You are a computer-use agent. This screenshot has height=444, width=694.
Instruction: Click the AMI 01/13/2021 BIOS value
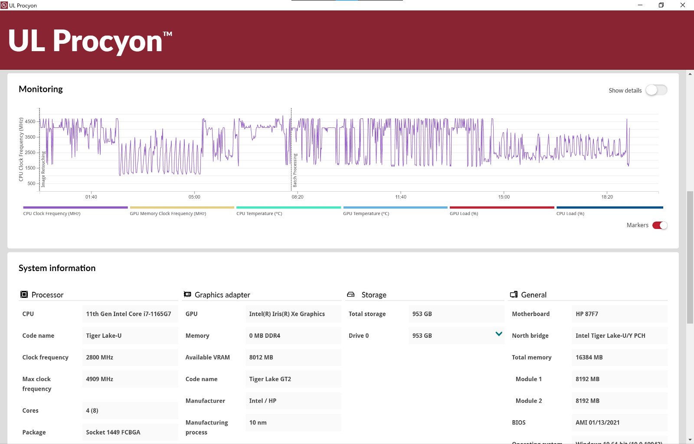[x=619, y=422]
